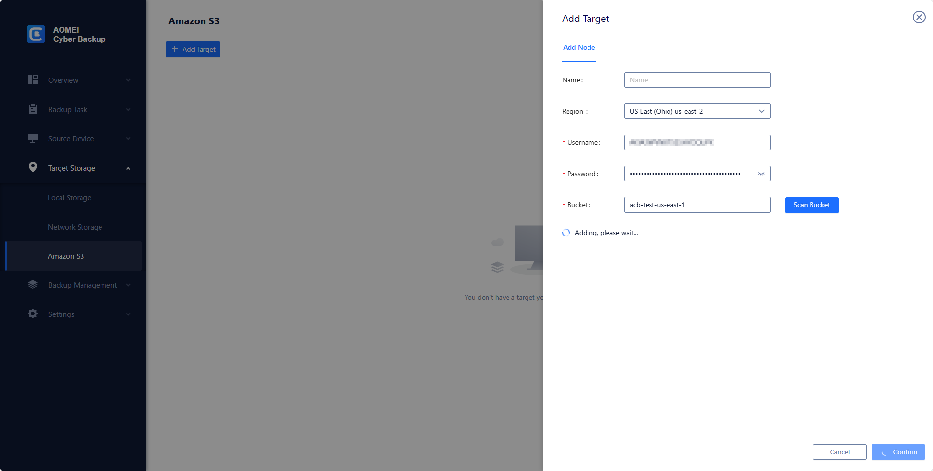Click the Backup Task clipboard icon
933x471 pixels.
pyautogui.click(x=33, y=109)
